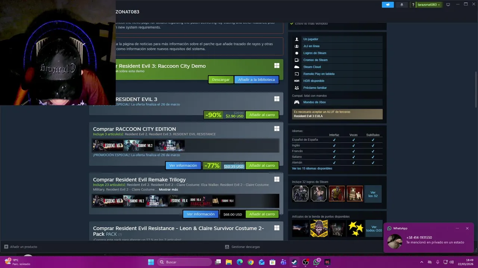This screenshot has height=268, width=478.
Task: Click Windows icon on the Demo banner
Action: coord(277,66)
